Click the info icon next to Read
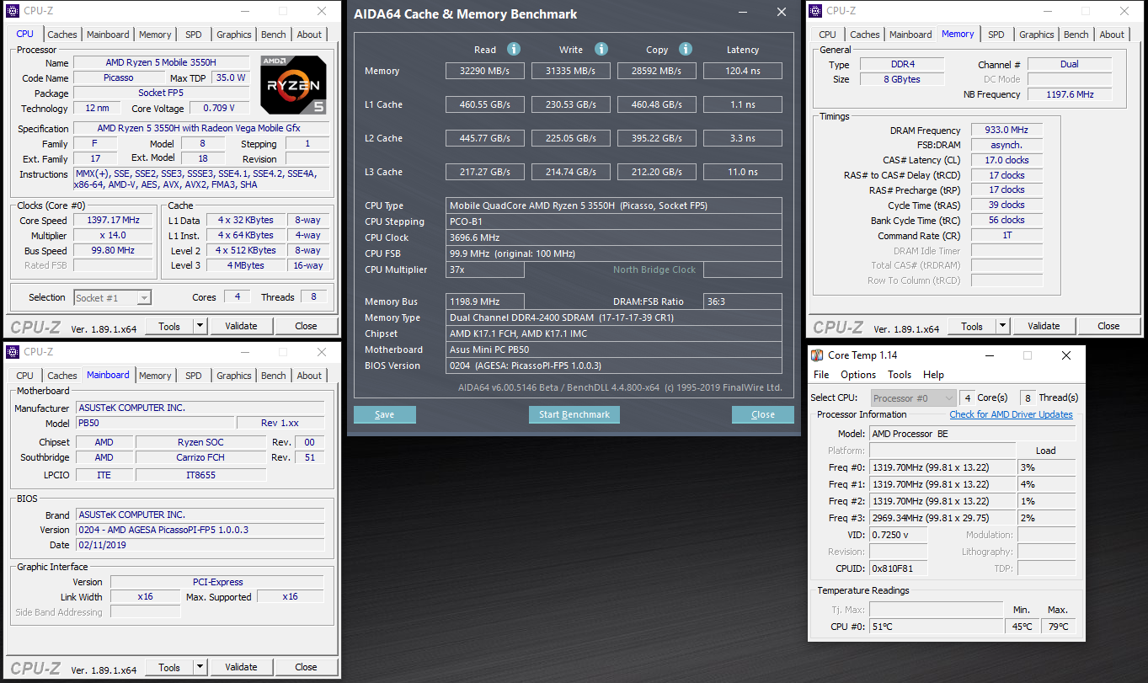Image resolution: width=1148 pixels, height=683 pixels. pyautogui.click(x=513, y=50)
